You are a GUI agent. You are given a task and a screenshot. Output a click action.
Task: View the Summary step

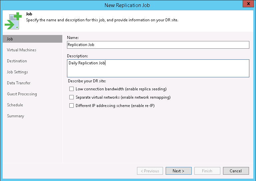(16, 116)
